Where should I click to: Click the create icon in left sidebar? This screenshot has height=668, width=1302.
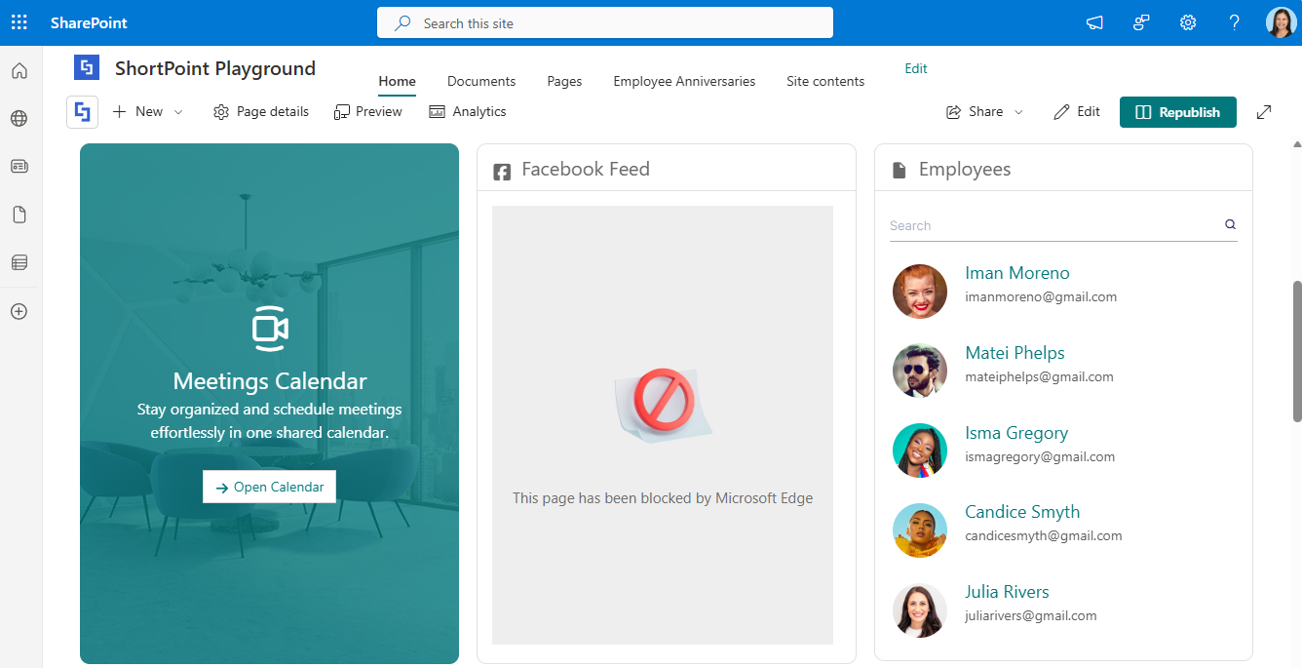point(19,311)
